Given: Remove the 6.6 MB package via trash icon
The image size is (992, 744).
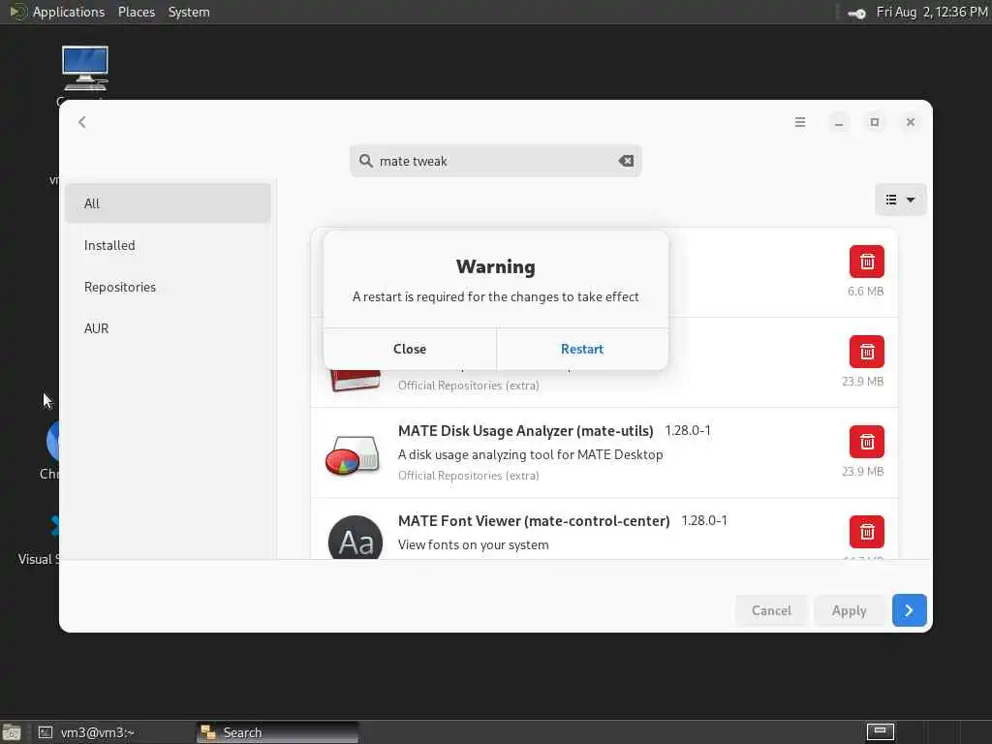Looking at the screenshot, I should click(x=867, y=262).
